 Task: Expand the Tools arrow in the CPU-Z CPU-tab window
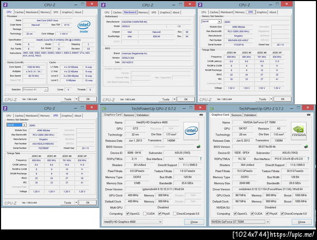pos(77,99)
